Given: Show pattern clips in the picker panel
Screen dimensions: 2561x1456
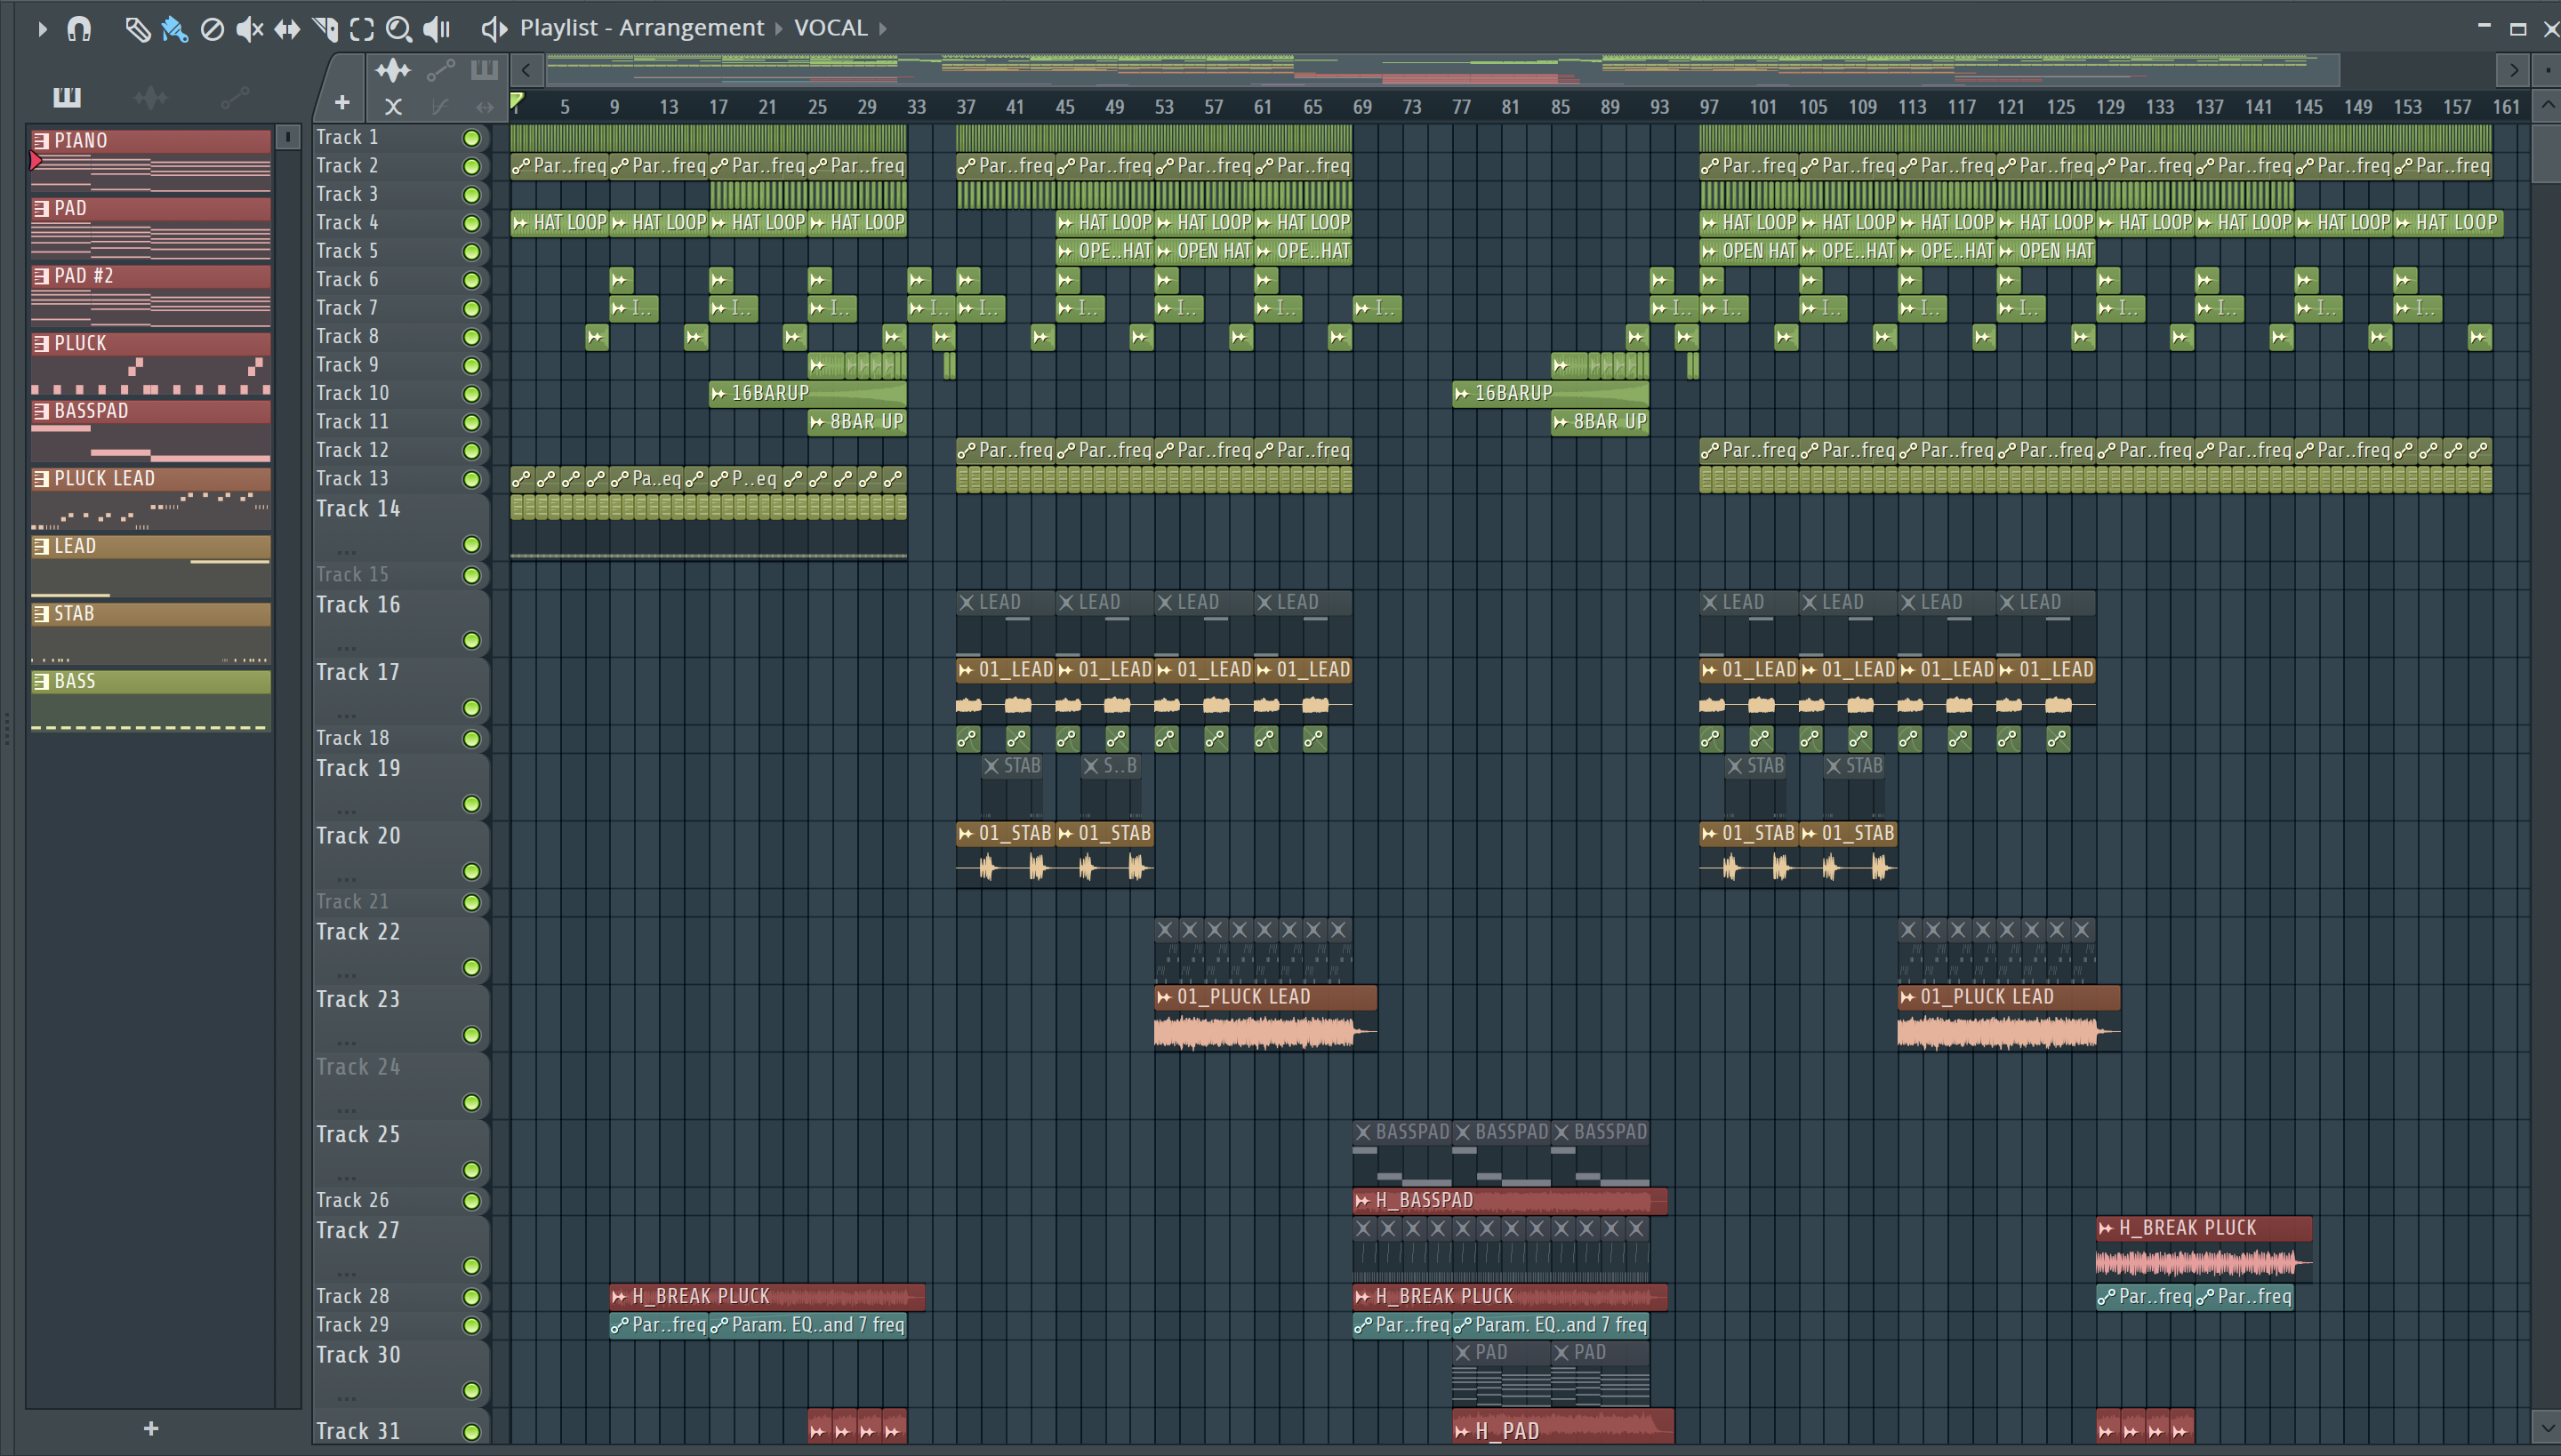Looking at the screenshot, I should pos(67,97).
